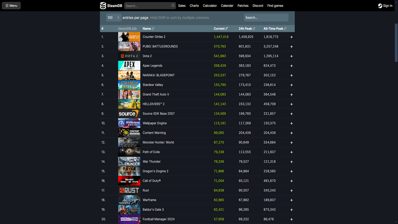Expand the Dota 2 row plus icon
This screenshot has width=398, height=224.
[292, 56]
